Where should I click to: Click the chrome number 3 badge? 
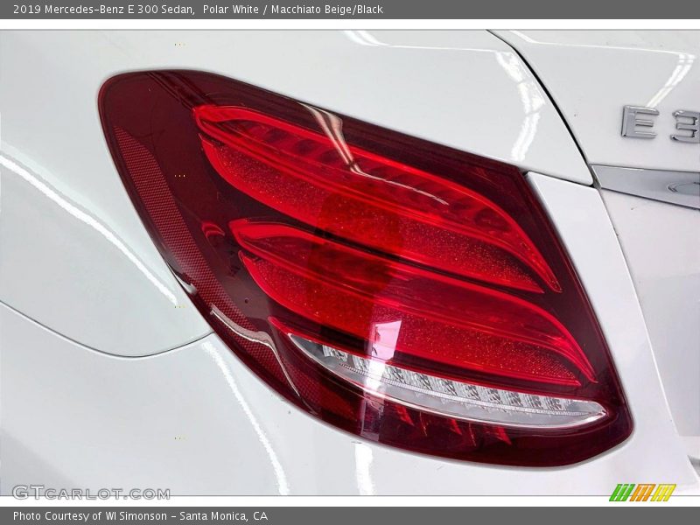pyautogui.click(x=686, y=123)
